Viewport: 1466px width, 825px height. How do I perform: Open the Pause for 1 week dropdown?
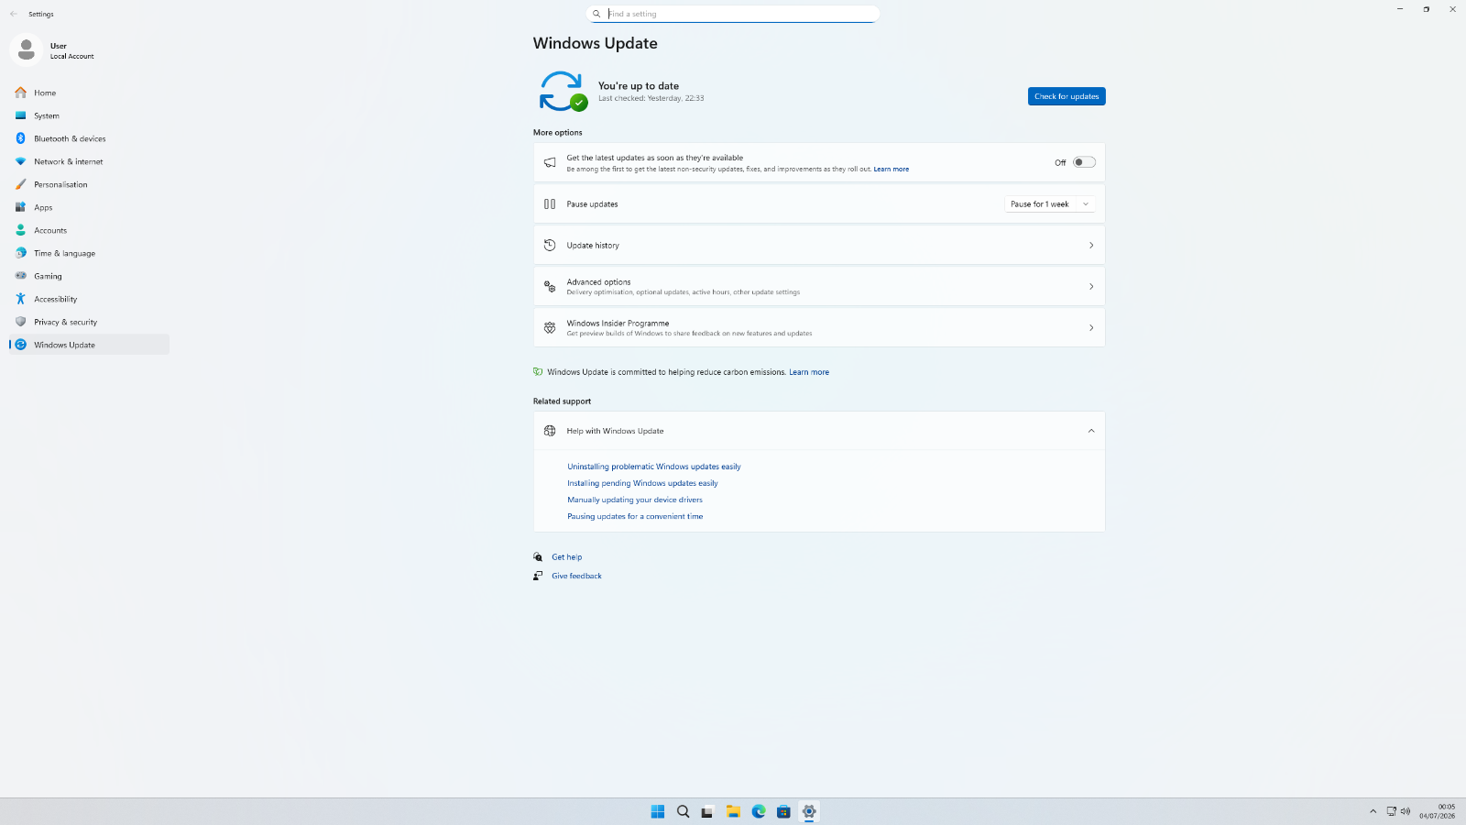click(1050, 204)
